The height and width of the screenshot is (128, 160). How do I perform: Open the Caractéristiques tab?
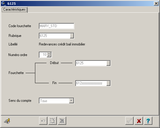[x=14, y=10]
